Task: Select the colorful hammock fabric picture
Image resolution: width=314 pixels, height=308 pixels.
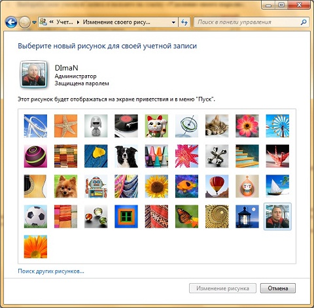Action: [x=126, y=186]
